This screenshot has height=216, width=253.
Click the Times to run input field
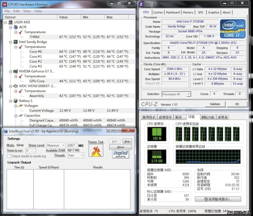click(30, 151)
